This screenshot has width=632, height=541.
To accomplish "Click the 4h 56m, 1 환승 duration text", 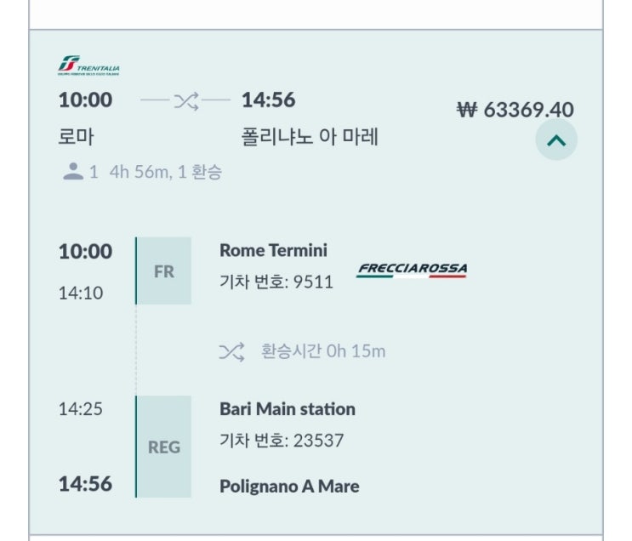I will (x=166, y=172).
